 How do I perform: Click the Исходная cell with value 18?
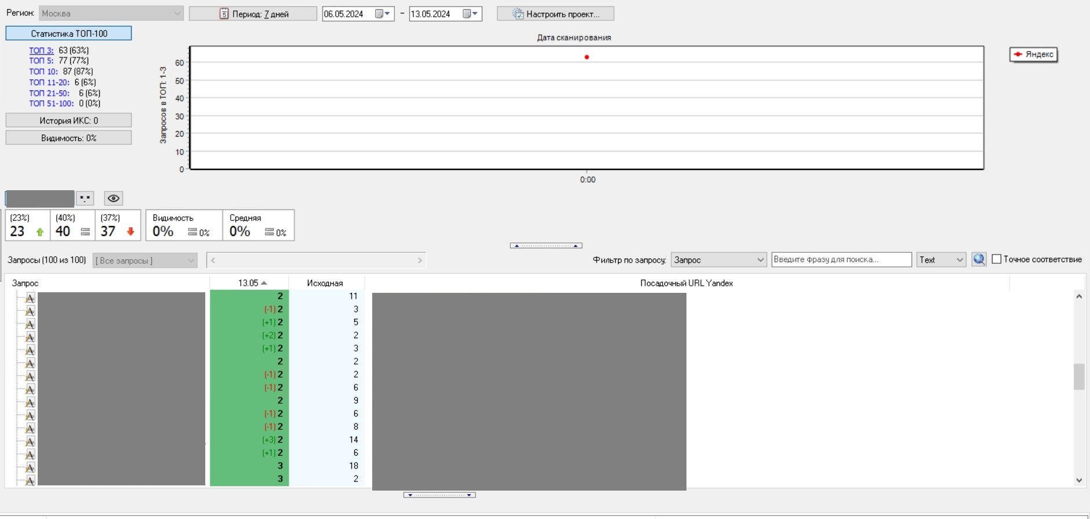[326, 466]
